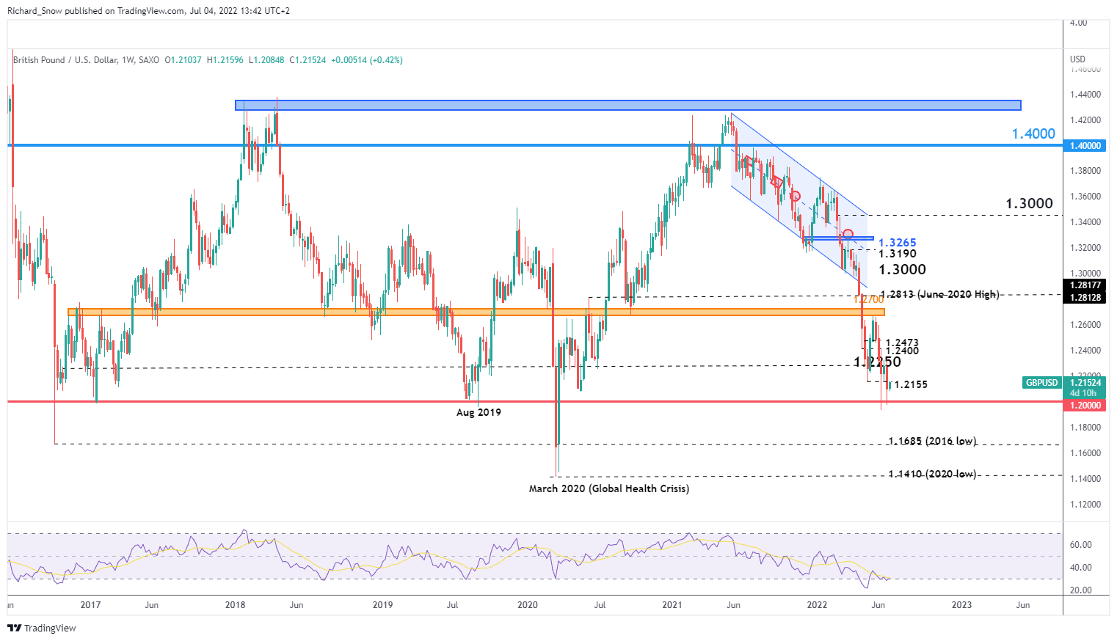Click the 1.12000 price axis tick
Viewport: 1117px width, 641px height.
pos(1085,505)
